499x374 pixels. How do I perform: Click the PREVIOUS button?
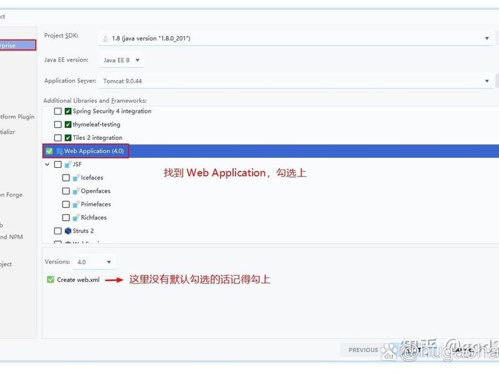click(x=363, y=350)
